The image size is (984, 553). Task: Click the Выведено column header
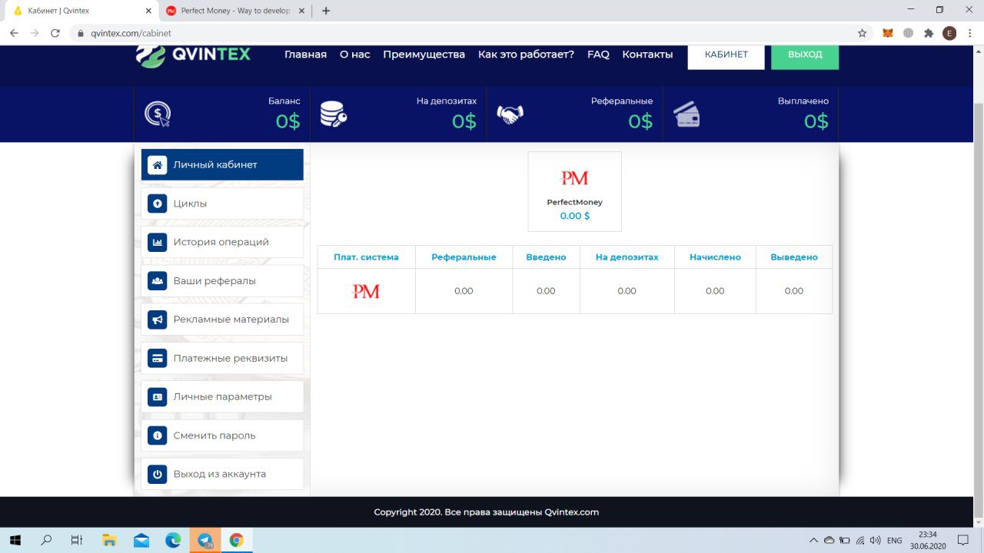tap(794, 257)
